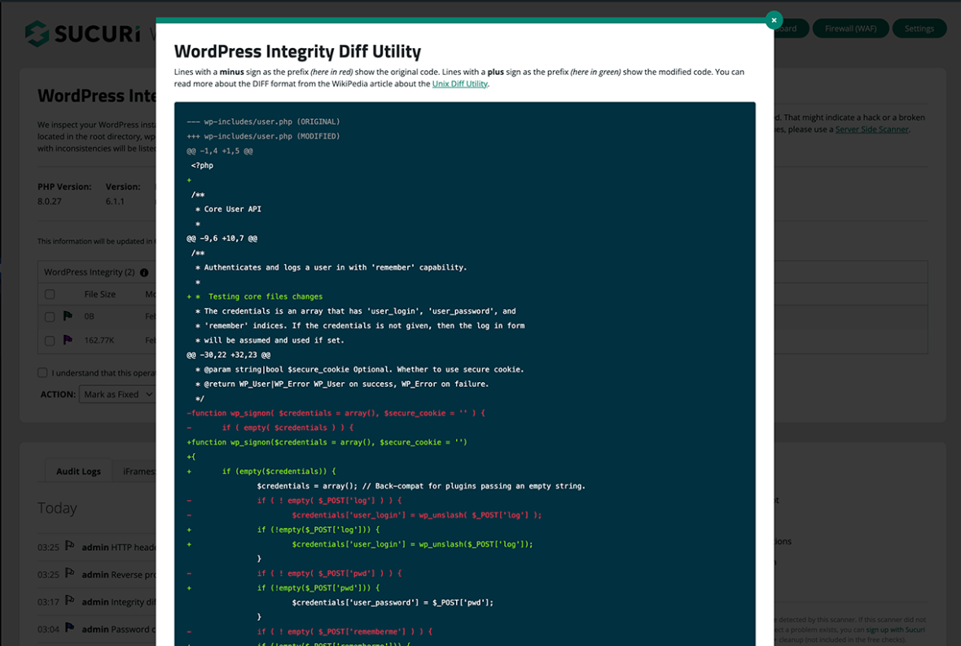Switch to the iFrames tab
Image resolution: width=961 pixels, height=646 pixels.
pos(138,471)
